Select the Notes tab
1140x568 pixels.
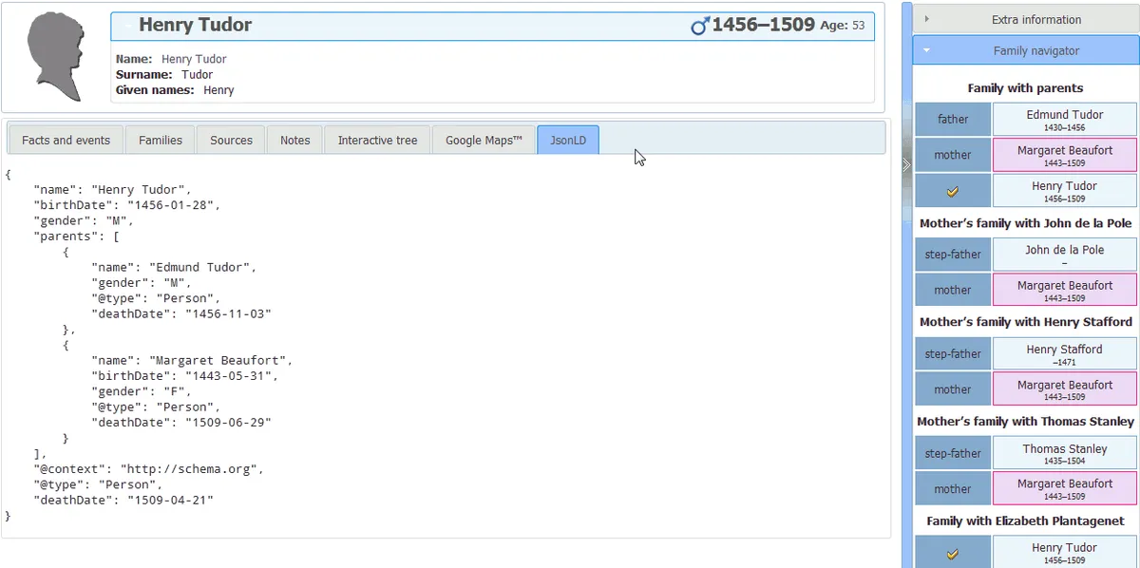click(x=294, y=140)
